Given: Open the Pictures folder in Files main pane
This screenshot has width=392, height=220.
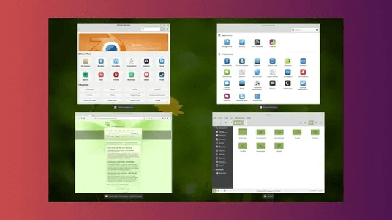Looking at the screenshot, I should click(315, 134).
